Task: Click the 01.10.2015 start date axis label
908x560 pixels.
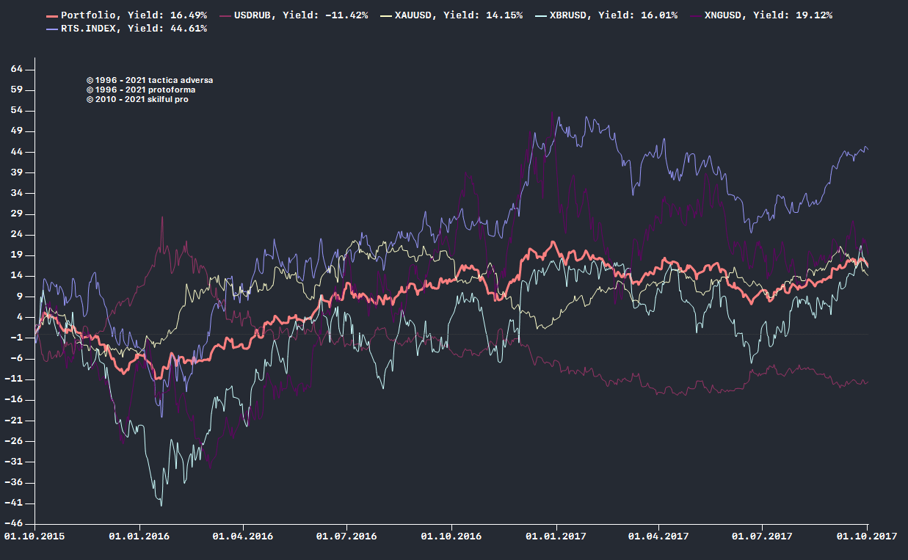Action: coord(34,537)
